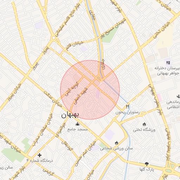Image resolution: width=180 pixels, height=180 pixels.
Task: Click the ورزشگاه تختی label
Action: (x=144, y=130)
